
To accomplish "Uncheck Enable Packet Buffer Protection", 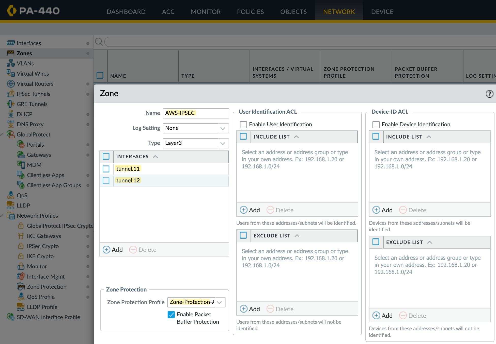I will [x=171, y=315].
